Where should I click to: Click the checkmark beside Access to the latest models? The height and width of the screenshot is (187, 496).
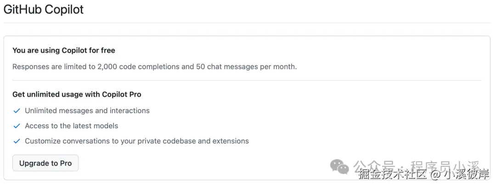coord(17,126)
